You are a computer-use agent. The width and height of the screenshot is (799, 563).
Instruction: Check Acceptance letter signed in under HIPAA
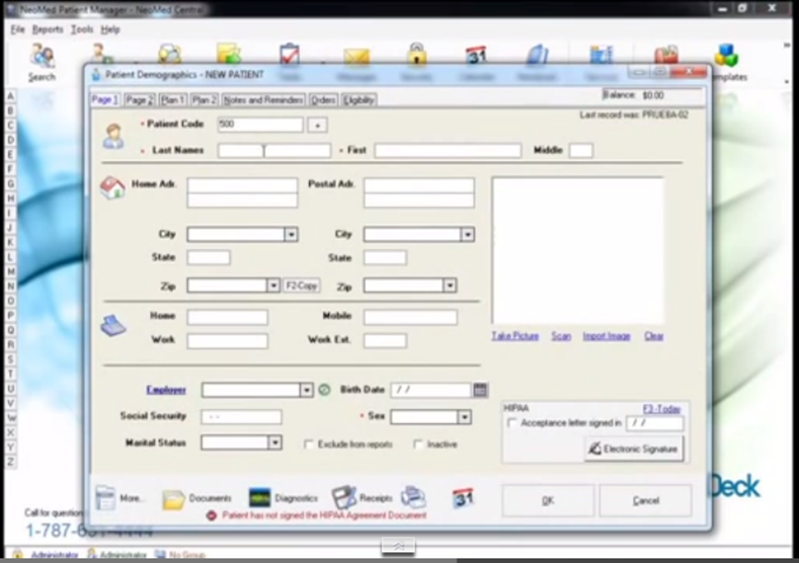tap(511, 422)
